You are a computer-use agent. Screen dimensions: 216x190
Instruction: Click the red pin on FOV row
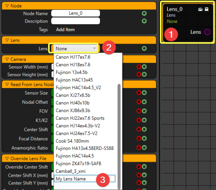pyautogui.click(x=139, y=111)
